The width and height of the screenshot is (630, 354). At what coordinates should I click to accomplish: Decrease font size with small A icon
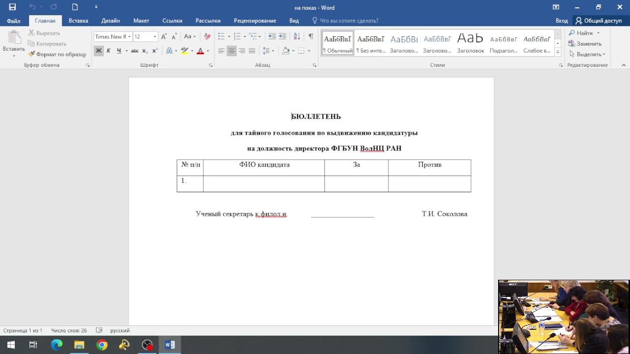[x=174, y=36]
